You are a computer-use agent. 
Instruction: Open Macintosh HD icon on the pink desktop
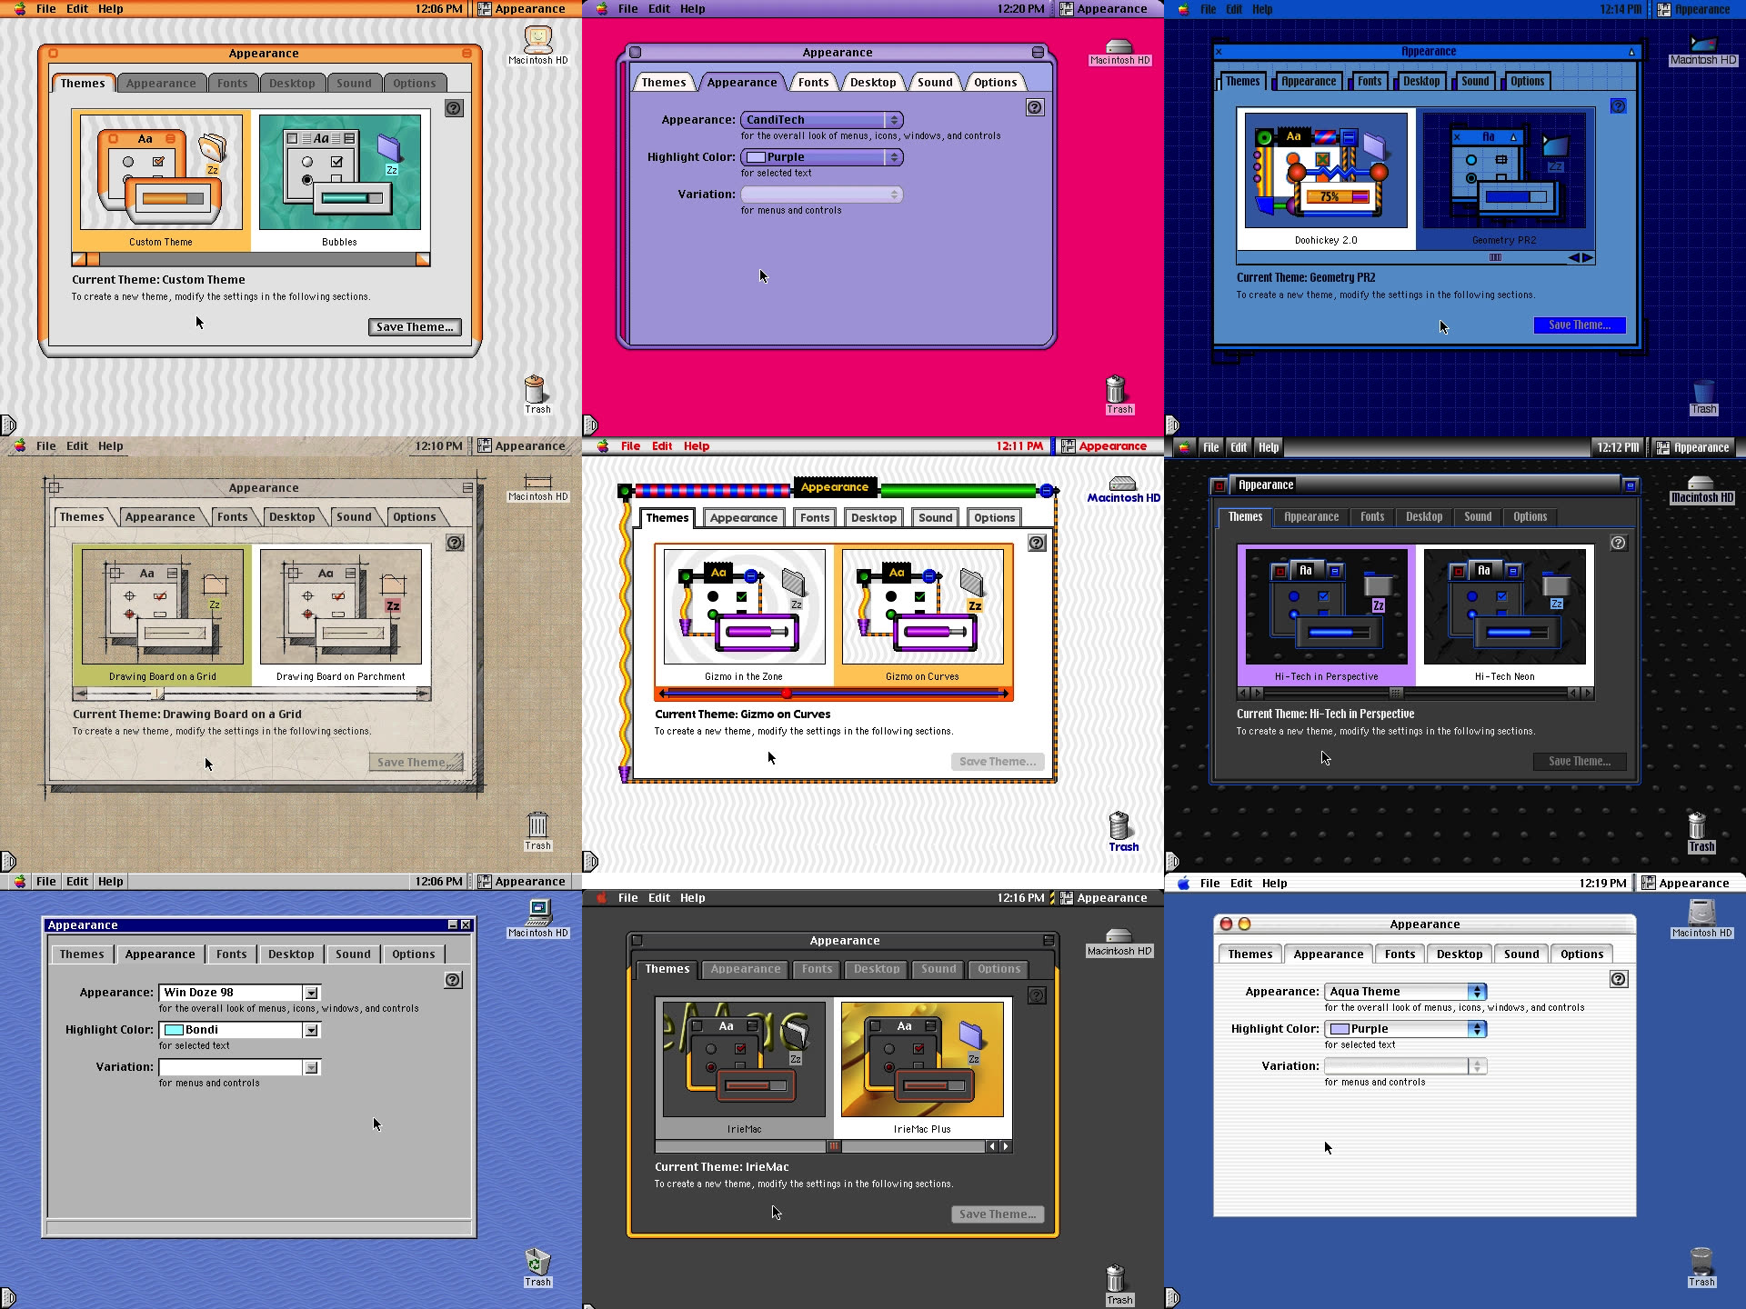pos(1119,47)
